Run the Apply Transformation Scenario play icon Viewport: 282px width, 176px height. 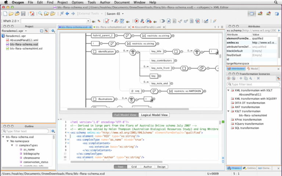[137, 21]
